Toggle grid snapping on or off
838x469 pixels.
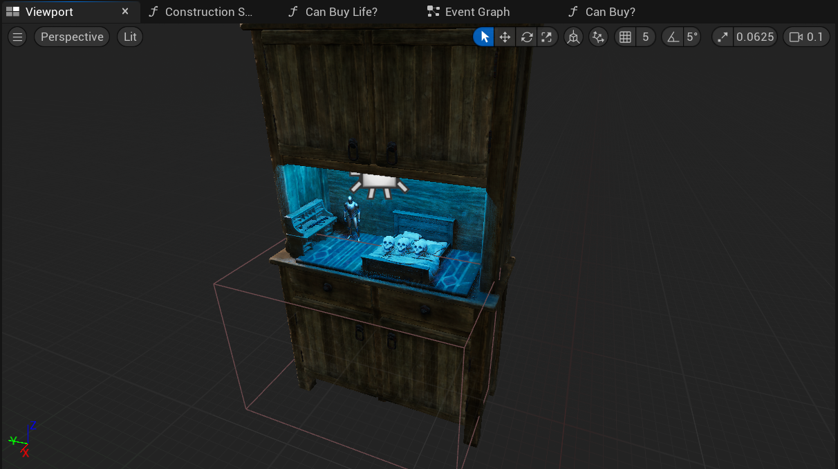coord(625,37)
